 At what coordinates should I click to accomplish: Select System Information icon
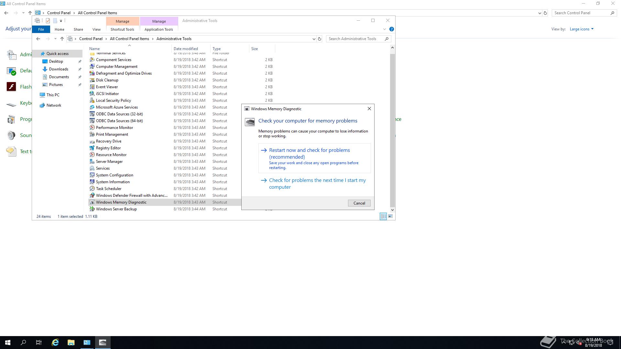pyautogui.click(x=92, y=182)
